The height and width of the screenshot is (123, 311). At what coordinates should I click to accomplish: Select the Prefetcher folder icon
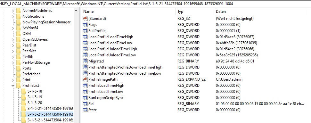coord(18,74)
